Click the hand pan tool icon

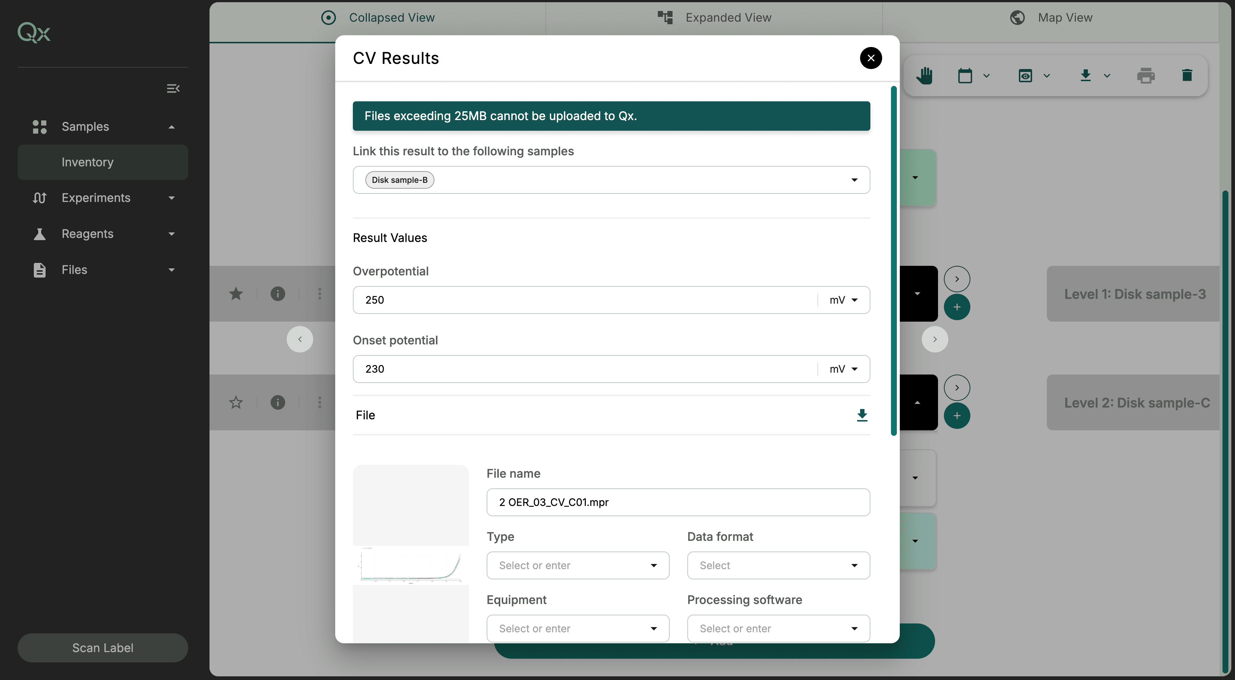924,76
